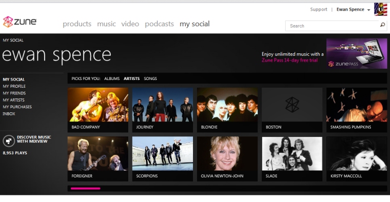Image resolution: width=390 pixels, height=202 pixels.
Task: Open the Slade artist thumbnail
Action: (x=292, y=153)
